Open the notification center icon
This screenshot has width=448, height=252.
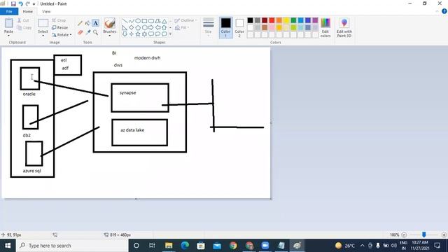coord(437,246)
